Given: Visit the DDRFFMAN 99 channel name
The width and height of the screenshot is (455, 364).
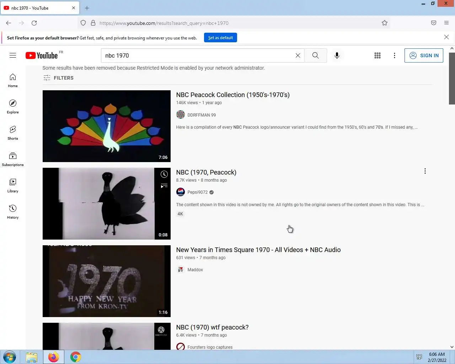Looking at the screenshot, I should point(202,115).
